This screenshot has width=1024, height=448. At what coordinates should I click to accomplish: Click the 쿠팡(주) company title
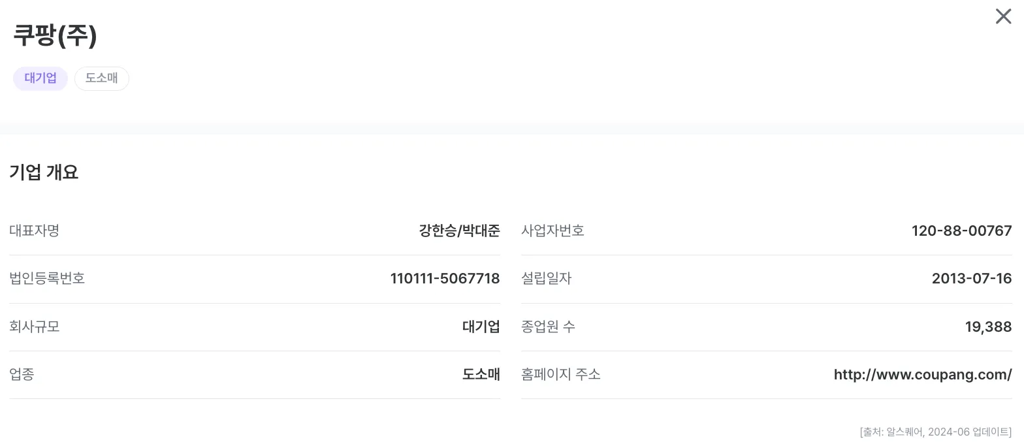pyautogui.click(x=55, y=35)
